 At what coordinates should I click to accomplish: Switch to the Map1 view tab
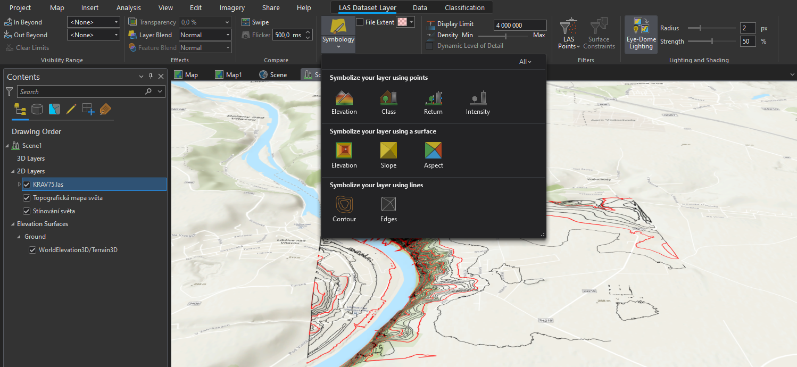[228, 75]
